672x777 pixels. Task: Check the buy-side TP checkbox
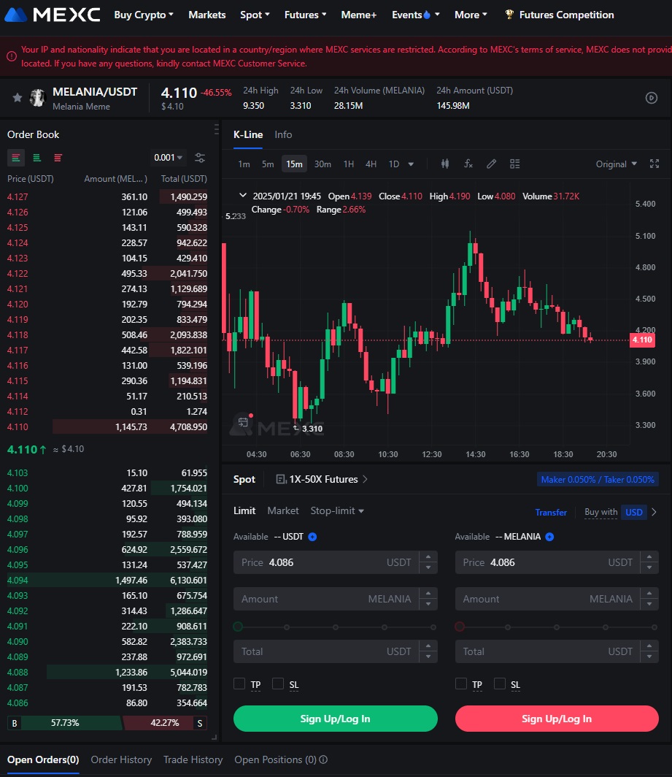[239, 684]
